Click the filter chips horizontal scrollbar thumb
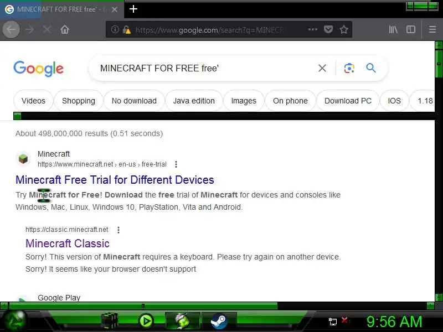443x332 pixels. click(17, 116)
